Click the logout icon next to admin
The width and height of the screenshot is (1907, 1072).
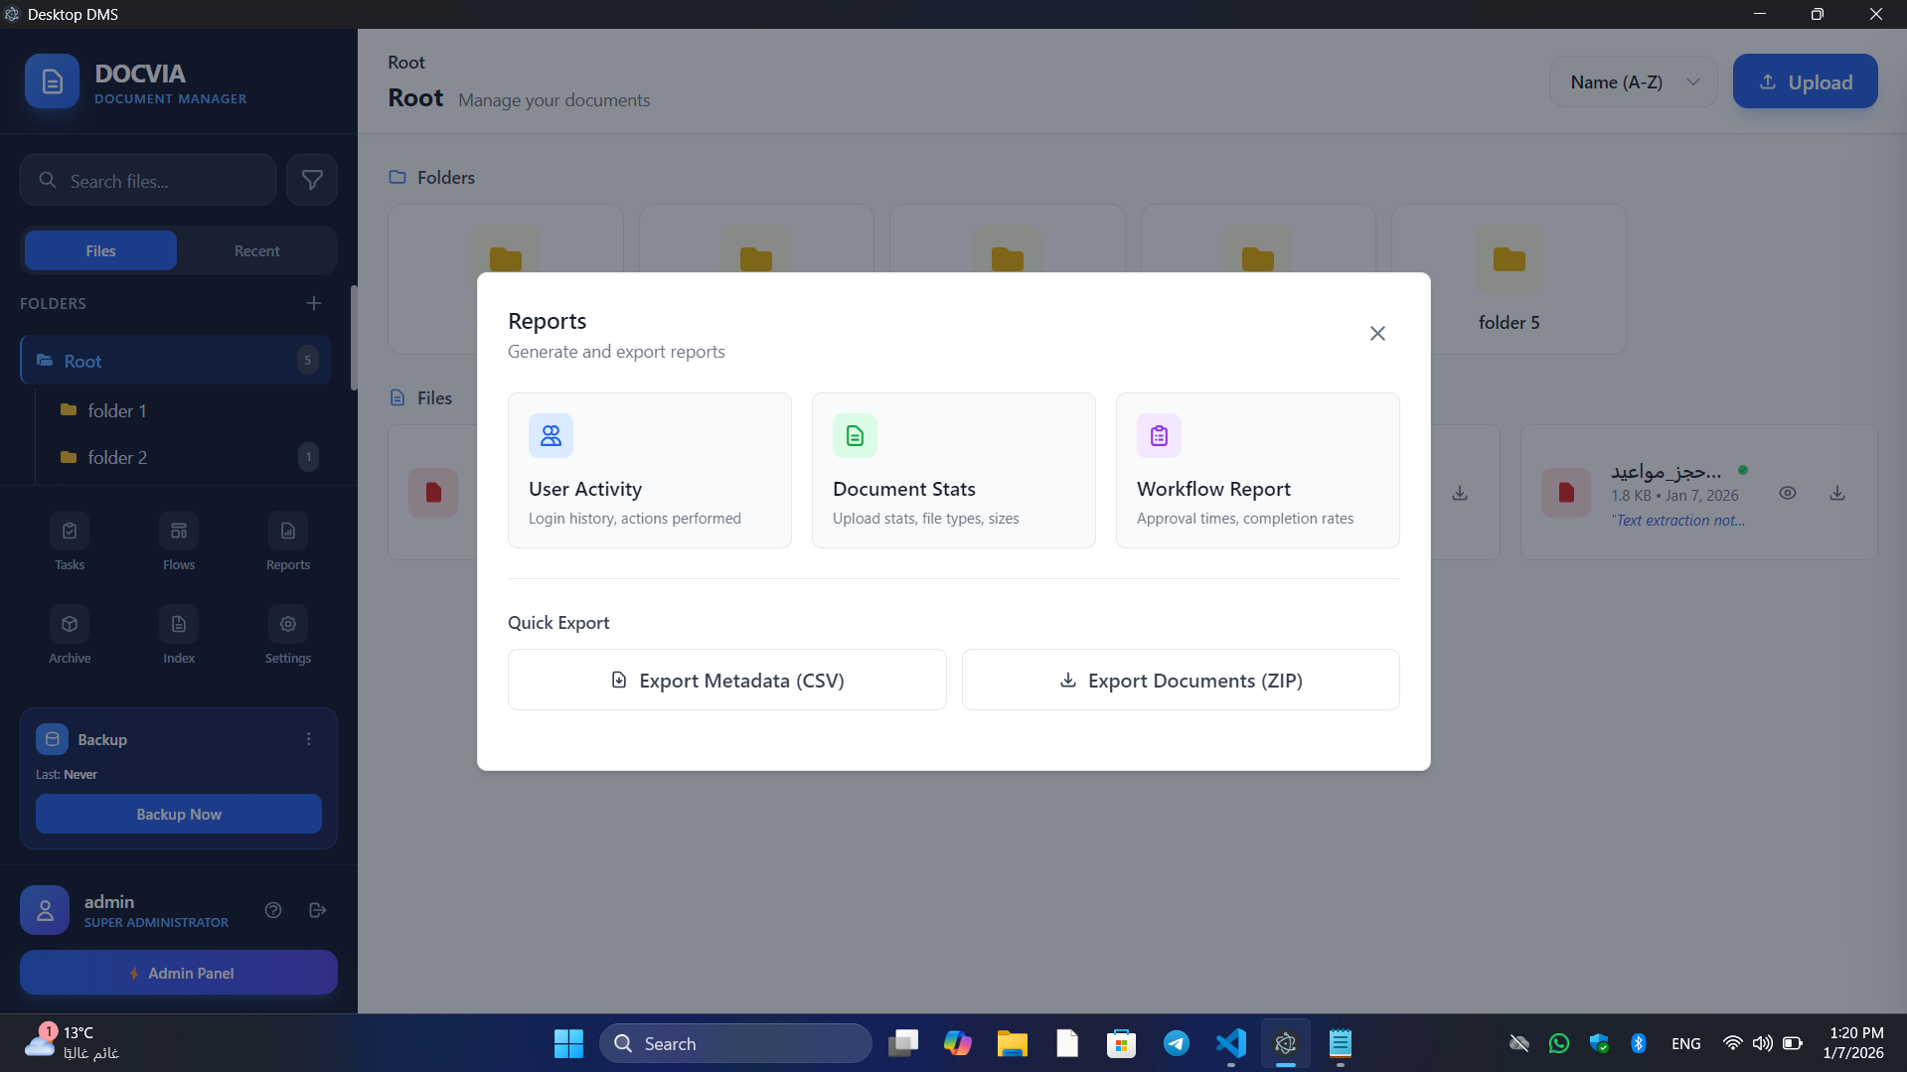click(318, 910)
